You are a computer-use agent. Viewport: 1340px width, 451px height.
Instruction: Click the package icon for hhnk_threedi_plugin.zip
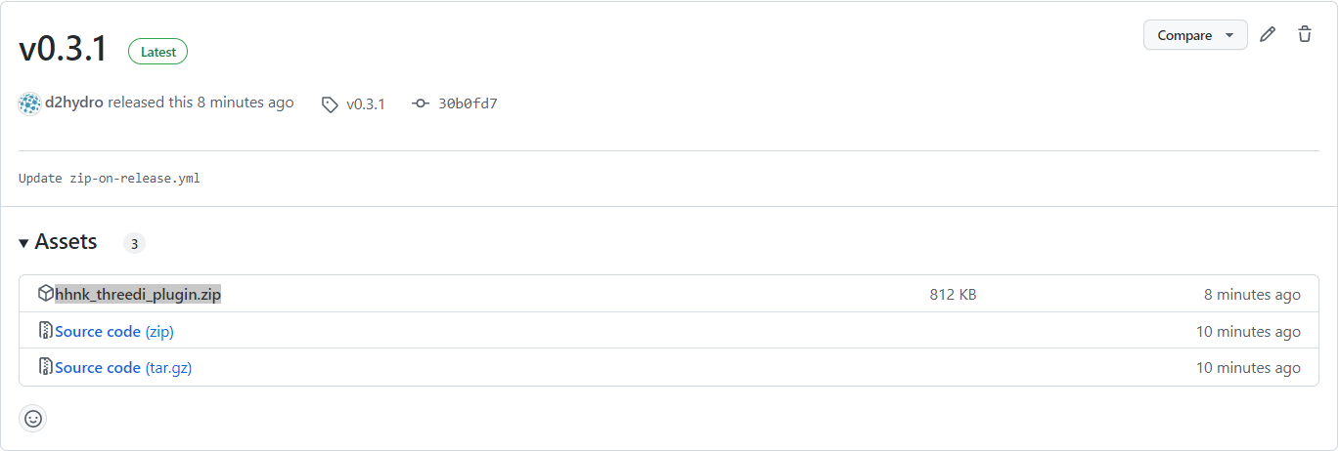click(x=46, y=294)
